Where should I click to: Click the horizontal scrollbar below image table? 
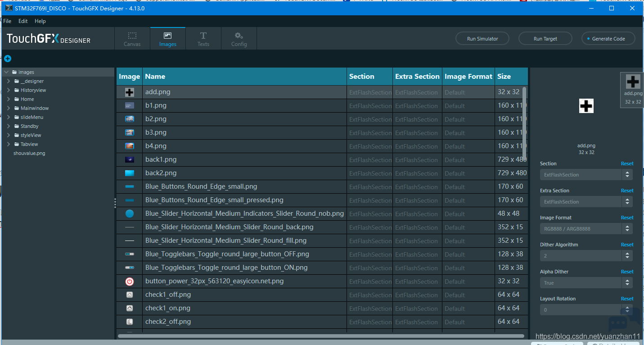click(321, 336)
